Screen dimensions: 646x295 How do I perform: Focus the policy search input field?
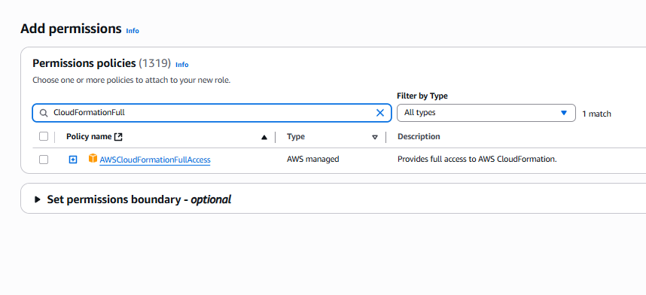point(212,113)
